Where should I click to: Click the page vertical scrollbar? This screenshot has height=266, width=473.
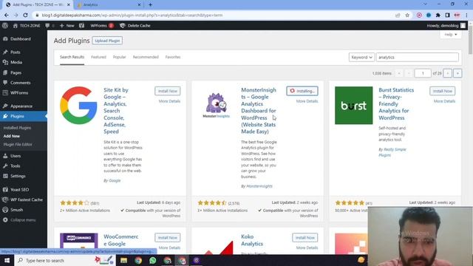click(470, 41)
